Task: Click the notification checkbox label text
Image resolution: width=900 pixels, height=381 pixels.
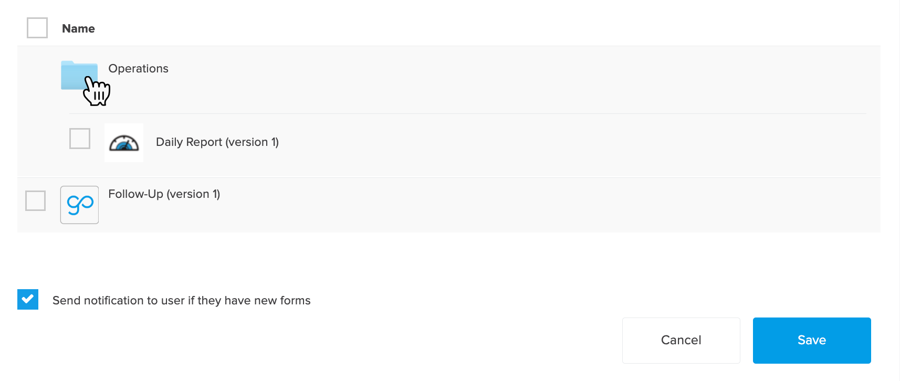Action: (x=181, y=300)
